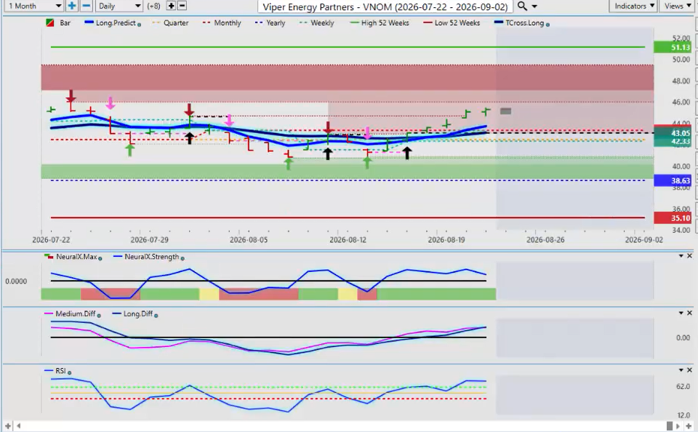Toggle the Low 52 Weeks legend item

coord(452,23)
